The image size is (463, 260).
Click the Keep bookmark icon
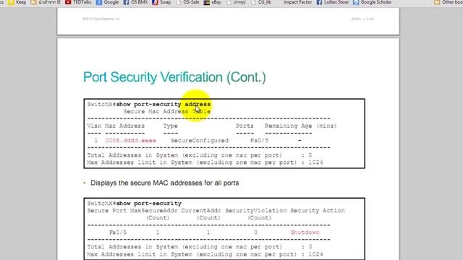12,2
